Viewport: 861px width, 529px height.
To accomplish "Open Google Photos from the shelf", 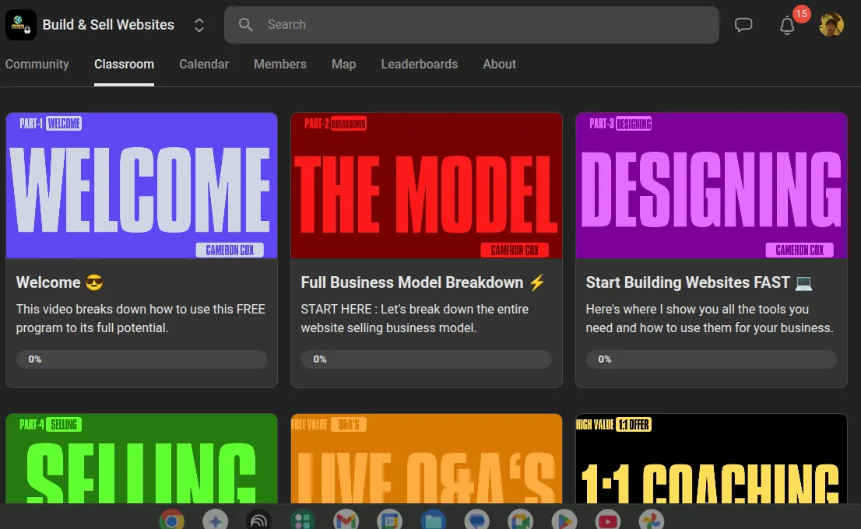I will 652,520.
